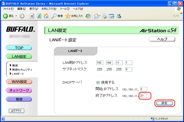The height and width of the screenshot is (122, 184).
Task: Click the stop loading red X icon
Action: click(32, 16)
